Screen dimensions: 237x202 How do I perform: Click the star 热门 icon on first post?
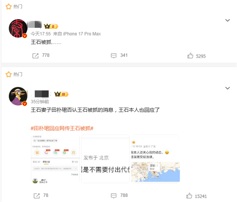coord(9,7)
